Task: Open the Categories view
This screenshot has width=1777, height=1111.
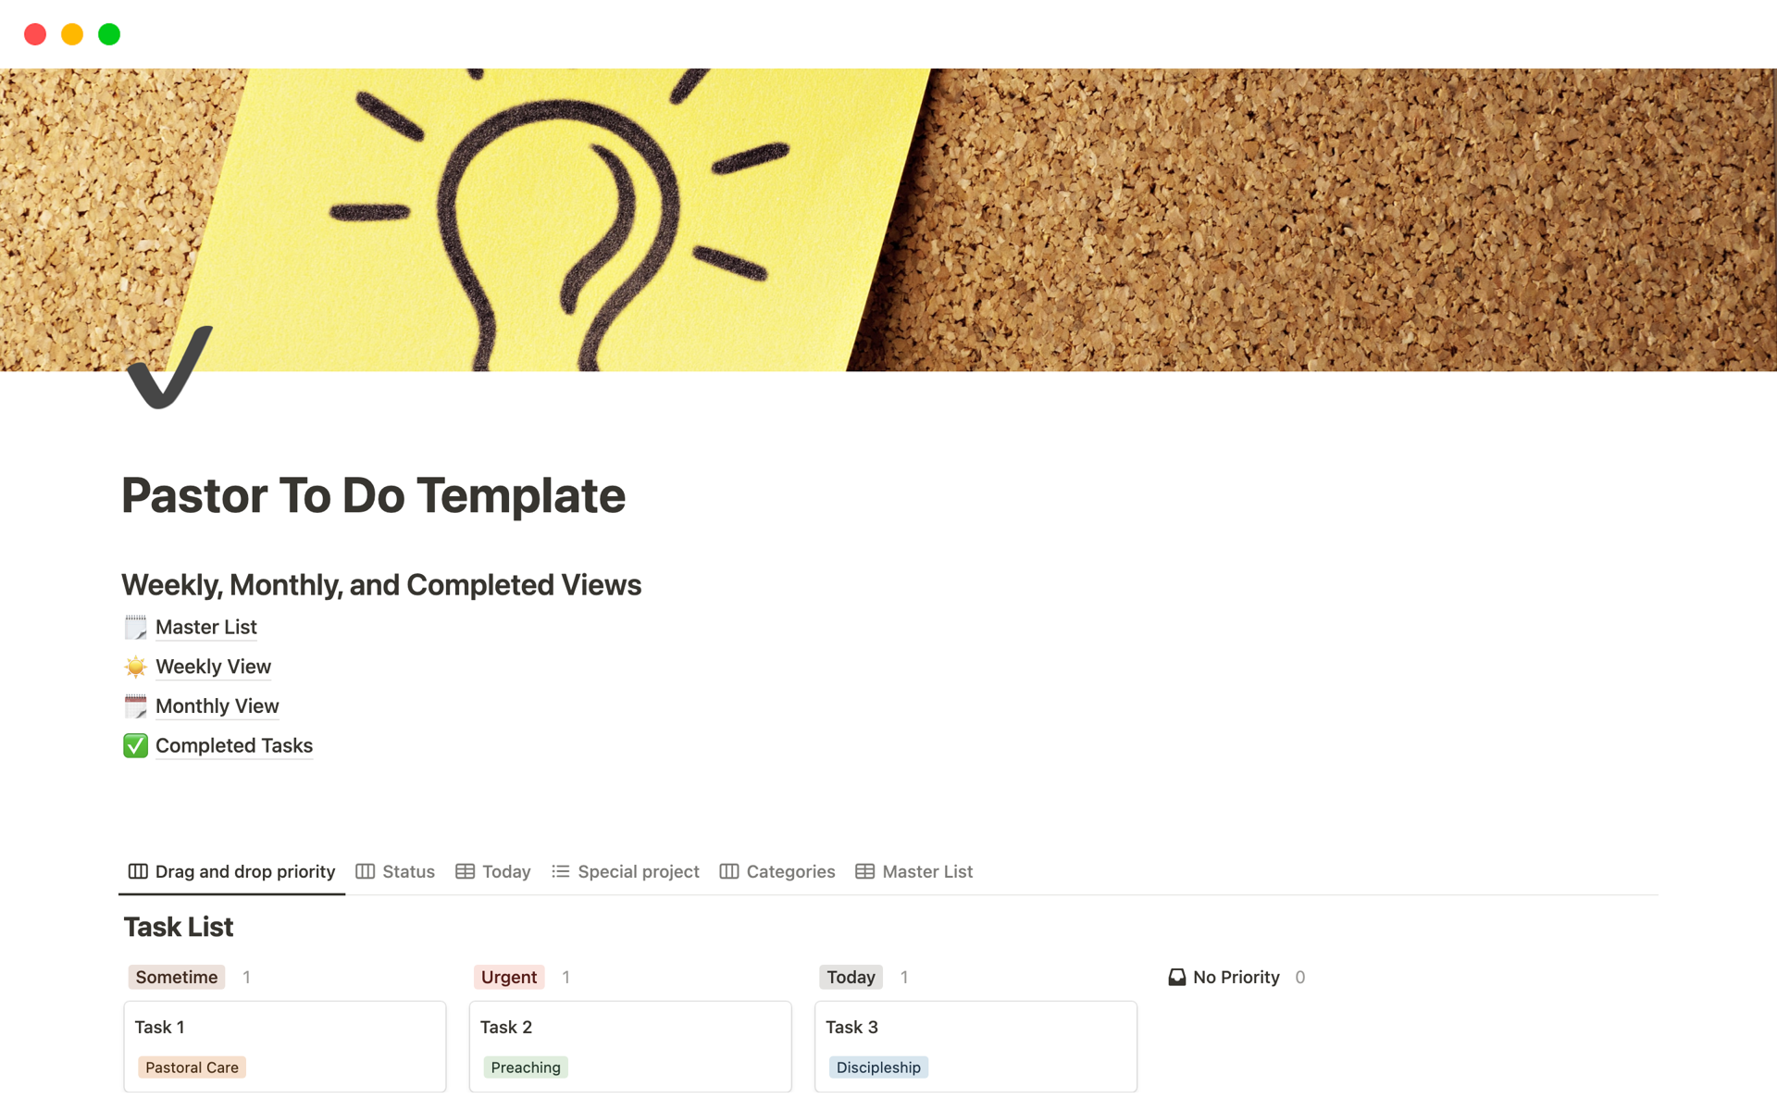Action: point(789,870)
